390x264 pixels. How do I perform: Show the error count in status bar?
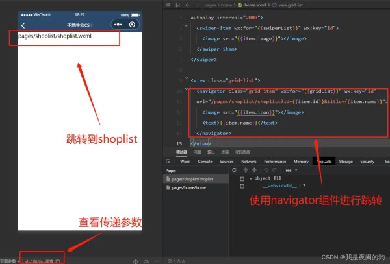click(x=172, y=261)
